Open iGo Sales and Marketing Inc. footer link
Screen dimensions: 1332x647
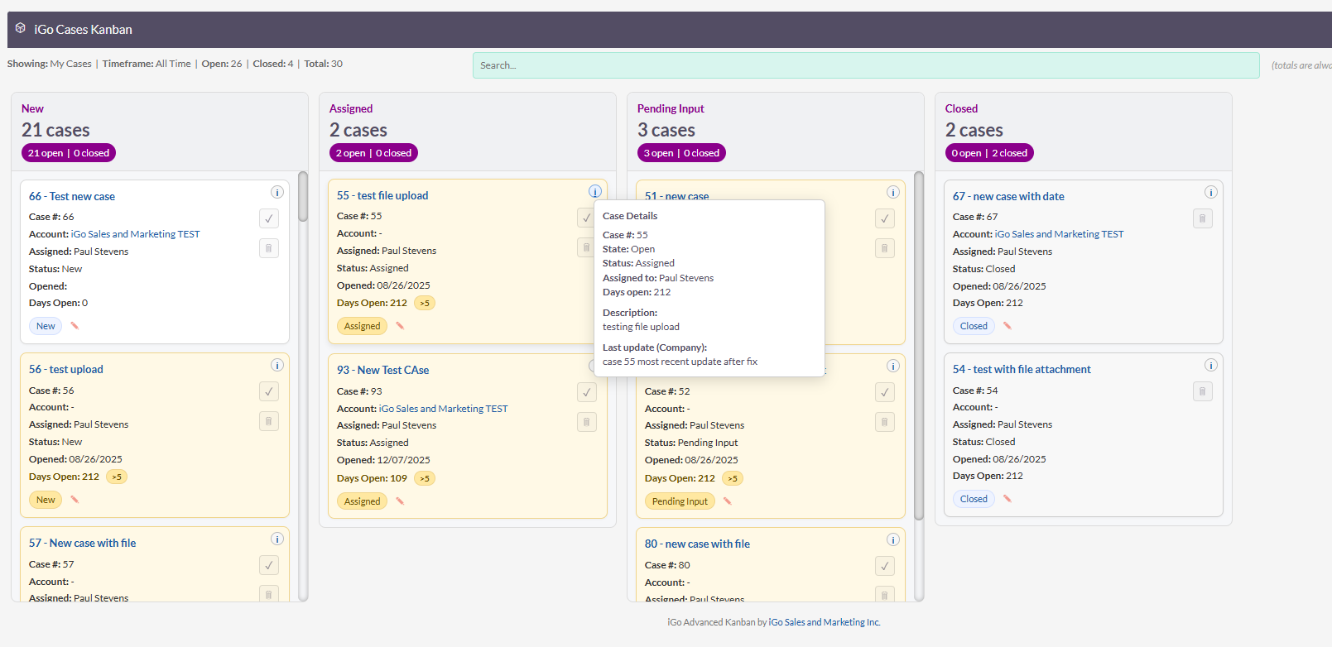point(825,622)
